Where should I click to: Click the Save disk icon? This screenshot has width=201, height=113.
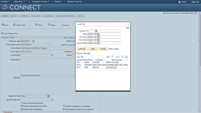click(x=3, y=24)
